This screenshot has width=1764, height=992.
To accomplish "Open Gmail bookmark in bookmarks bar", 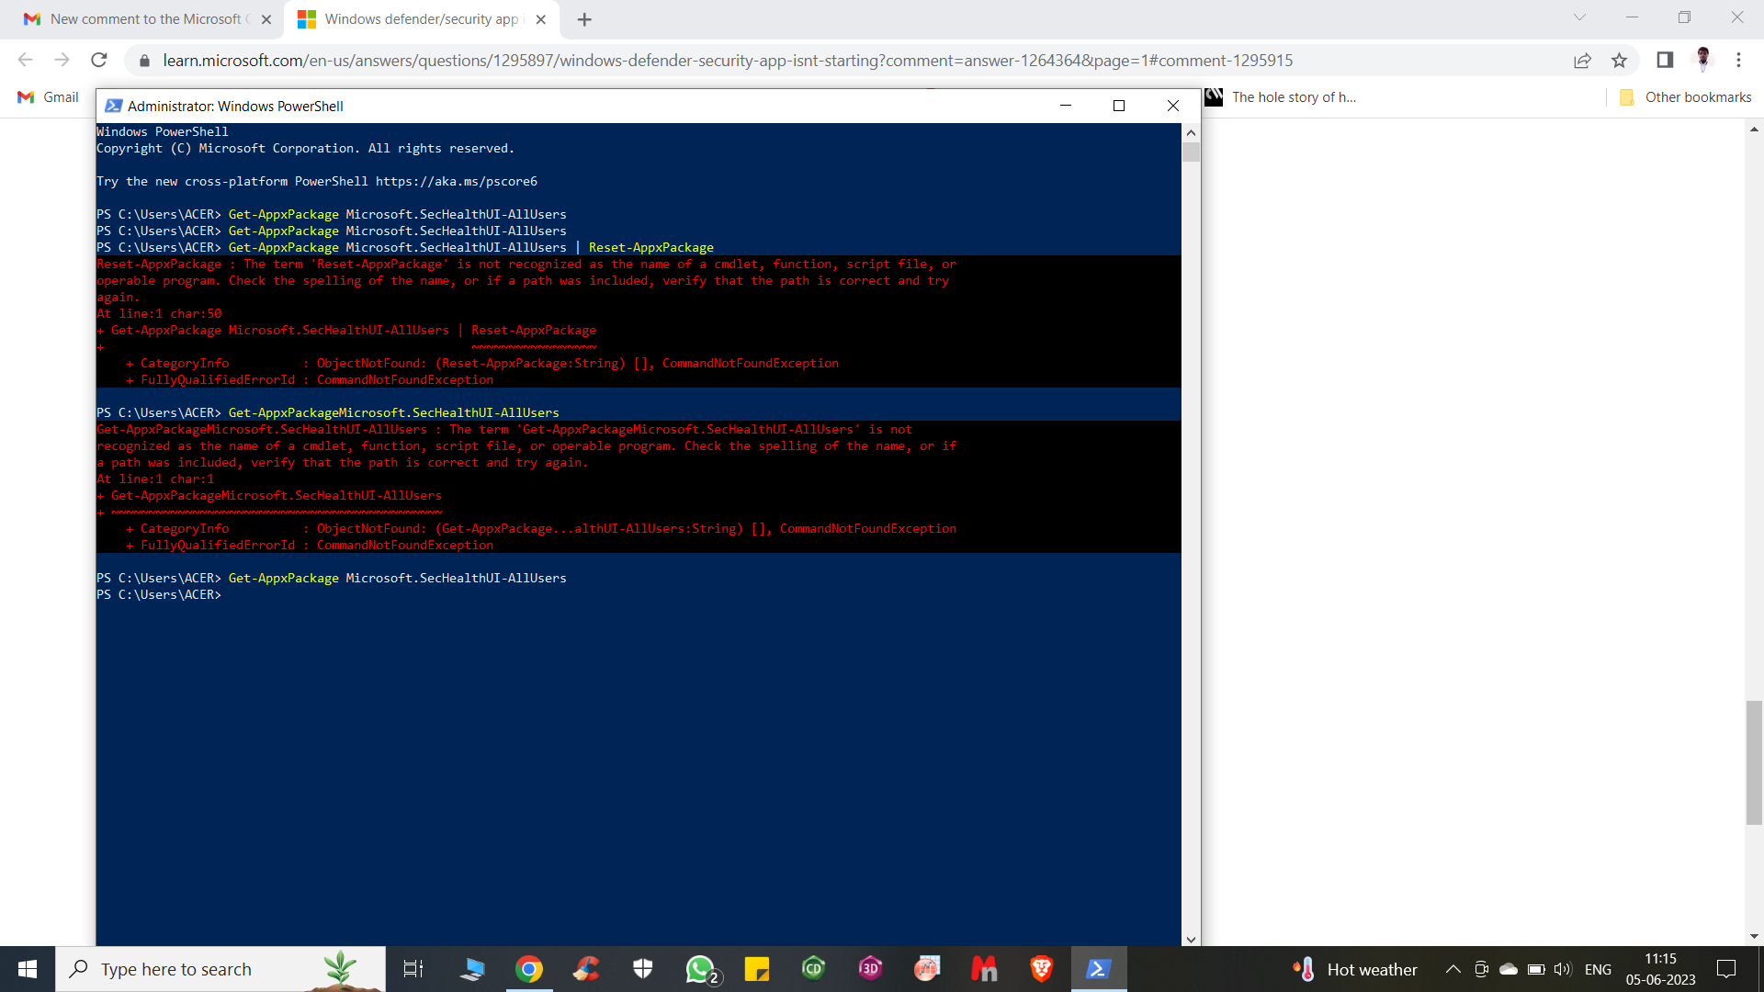I will pos(49,97).
